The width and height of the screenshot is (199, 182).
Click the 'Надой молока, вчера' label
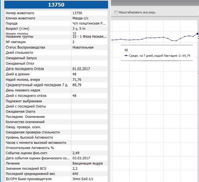tap(23, 80)
